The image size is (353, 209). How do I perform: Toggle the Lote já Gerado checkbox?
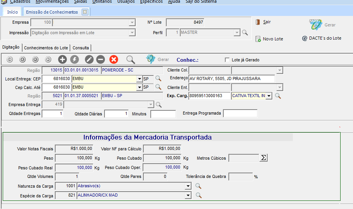click(x=228, y=60)
